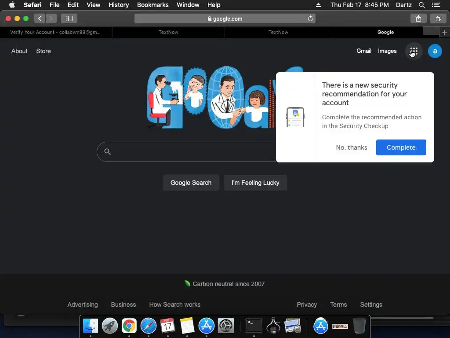Screen dimensions: 450x338
Task: Open Spotlight search in the menu bar
Action: pos(421,5)
